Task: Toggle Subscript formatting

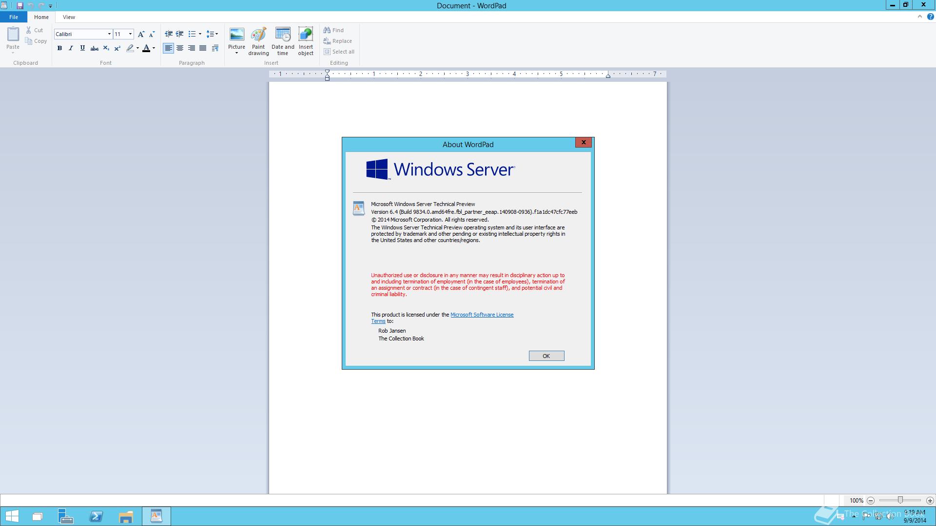Action: pos(106,48)
